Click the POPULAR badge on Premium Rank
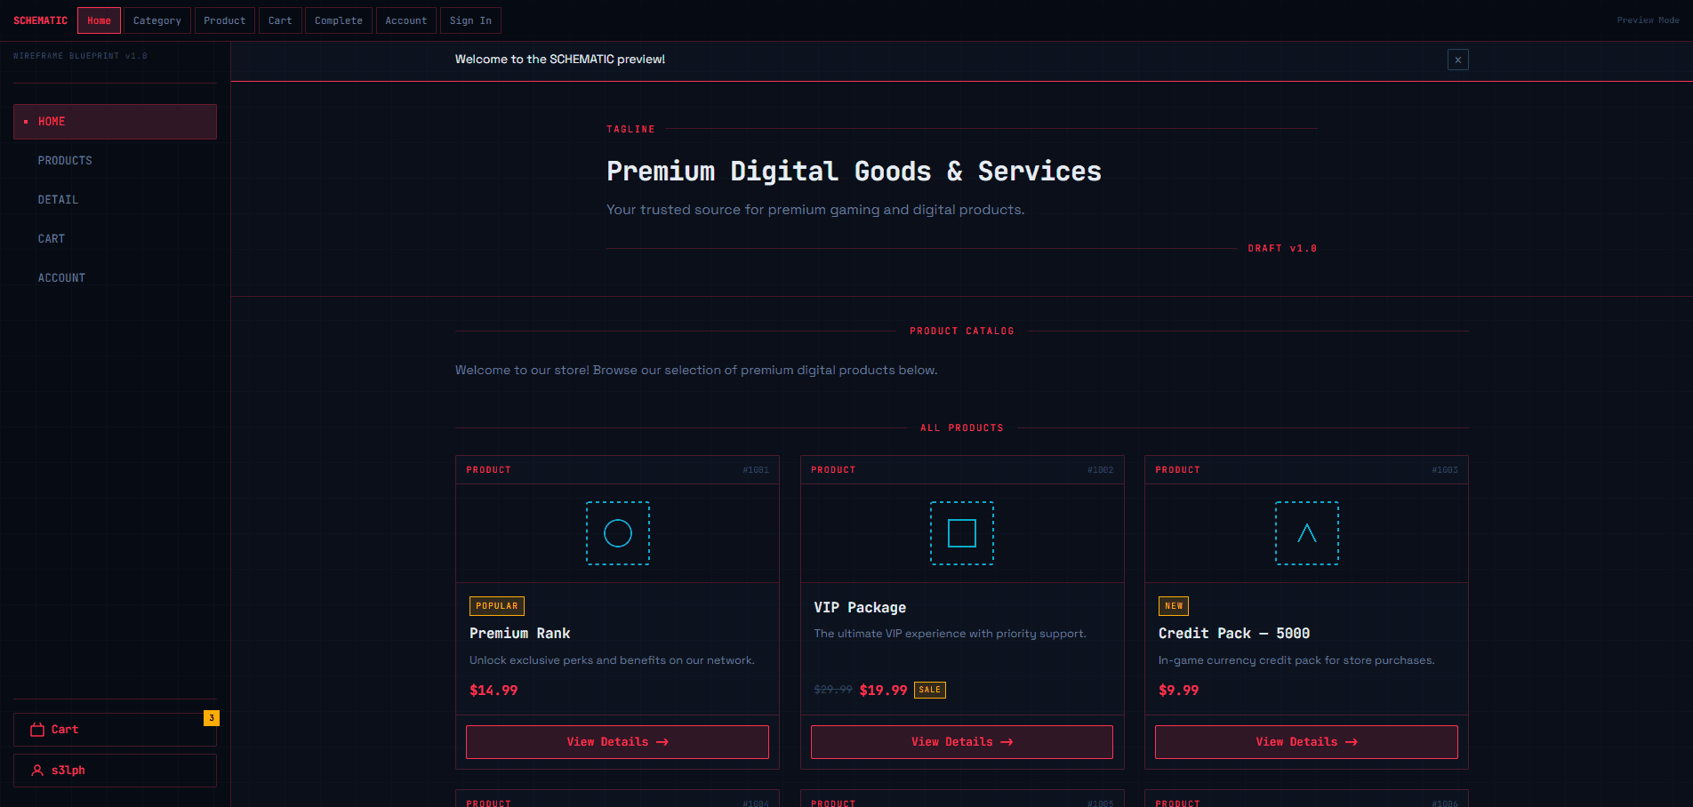The height and width of the screenshot is (807, 1693). coord(497,606)
